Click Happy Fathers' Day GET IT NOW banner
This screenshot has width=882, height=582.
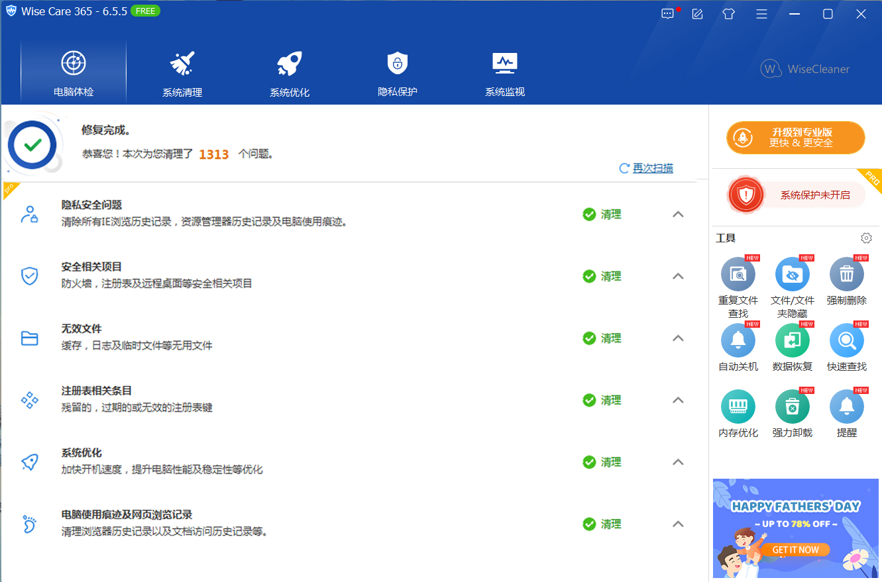(796, 528)
